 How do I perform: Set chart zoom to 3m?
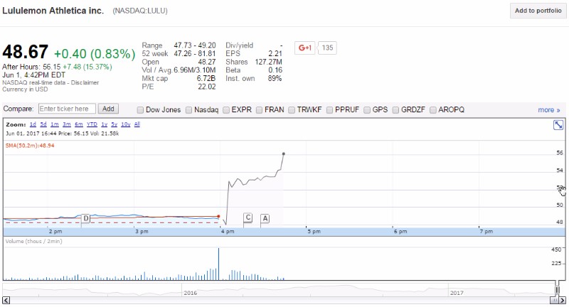[x=66, y=124]
